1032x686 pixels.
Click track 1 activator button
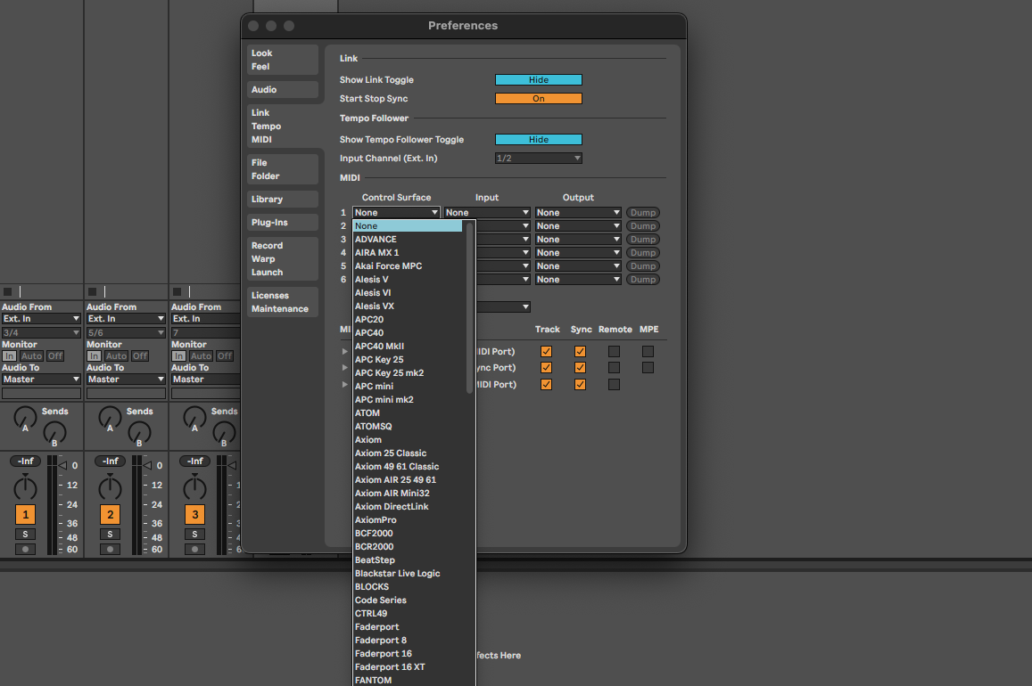coord(25,515)
